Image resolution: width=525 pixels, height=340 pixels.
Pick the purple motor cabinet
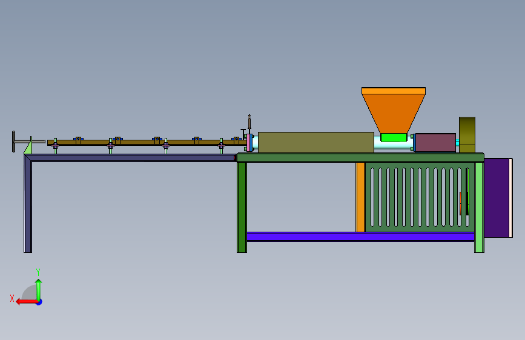click(498, 198)
